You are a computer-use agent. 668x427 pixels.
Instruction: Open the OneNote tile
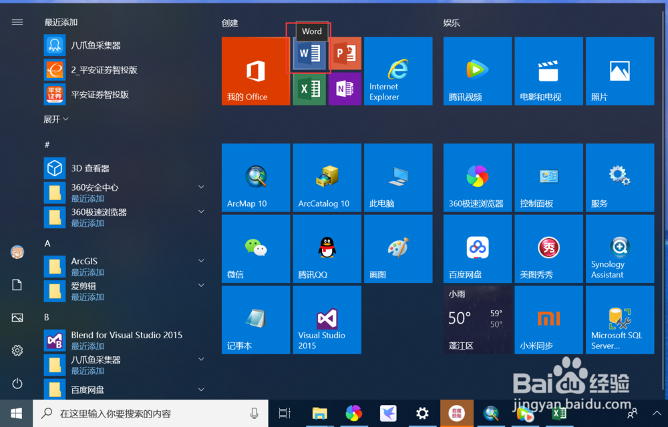(345, 89)
